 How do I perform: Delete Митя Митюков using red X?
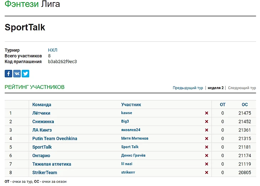(x=207, y=139)
